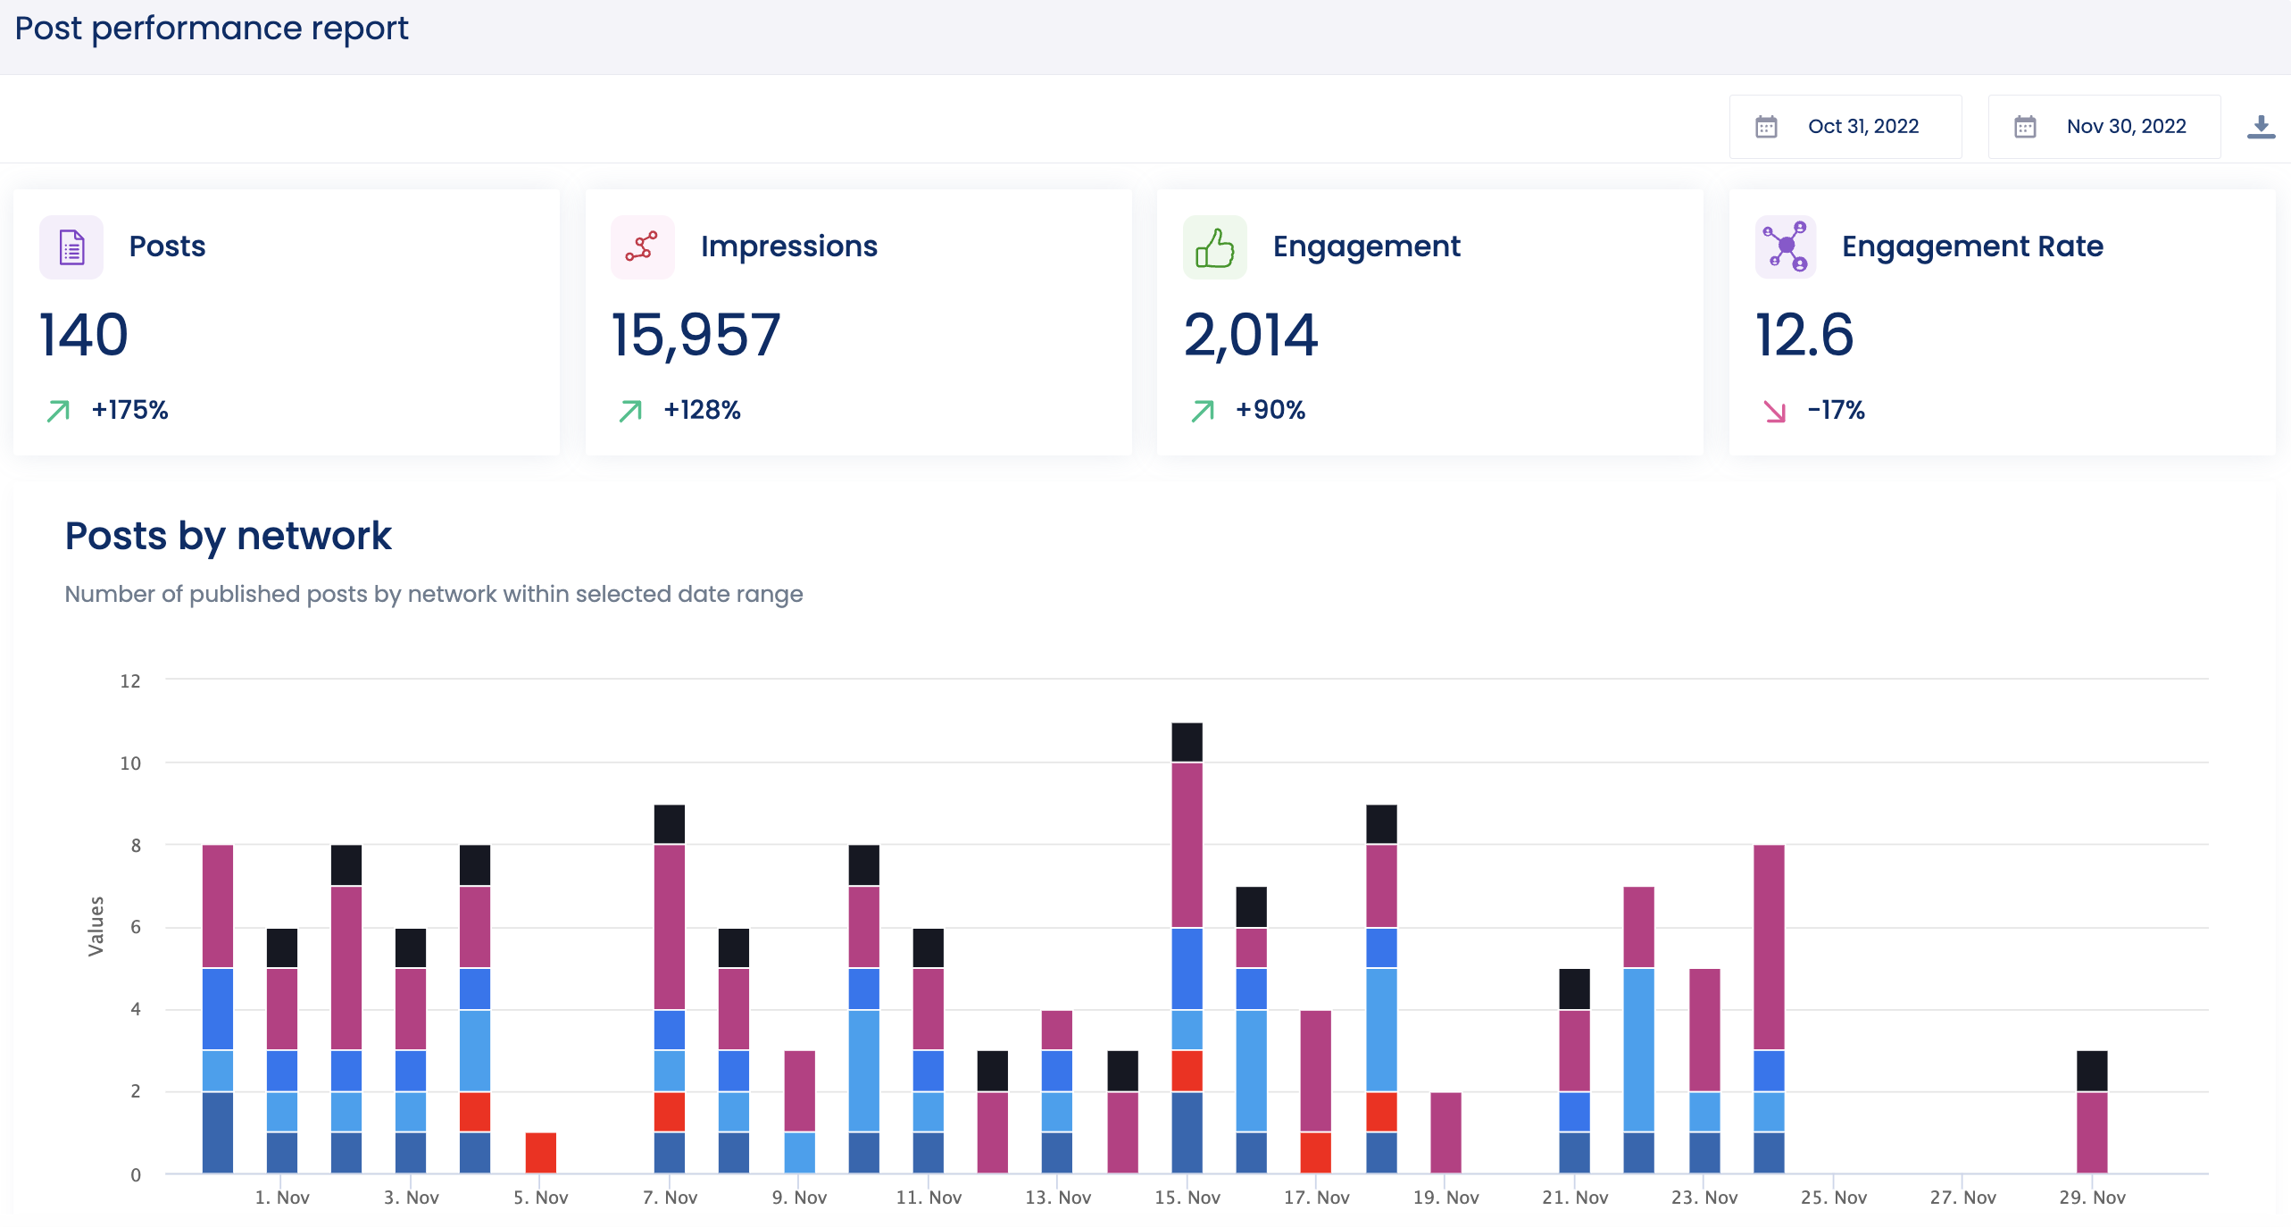2291x1227 pixels.
Task: Click the Impressions share icon
Action: (643, 247)
